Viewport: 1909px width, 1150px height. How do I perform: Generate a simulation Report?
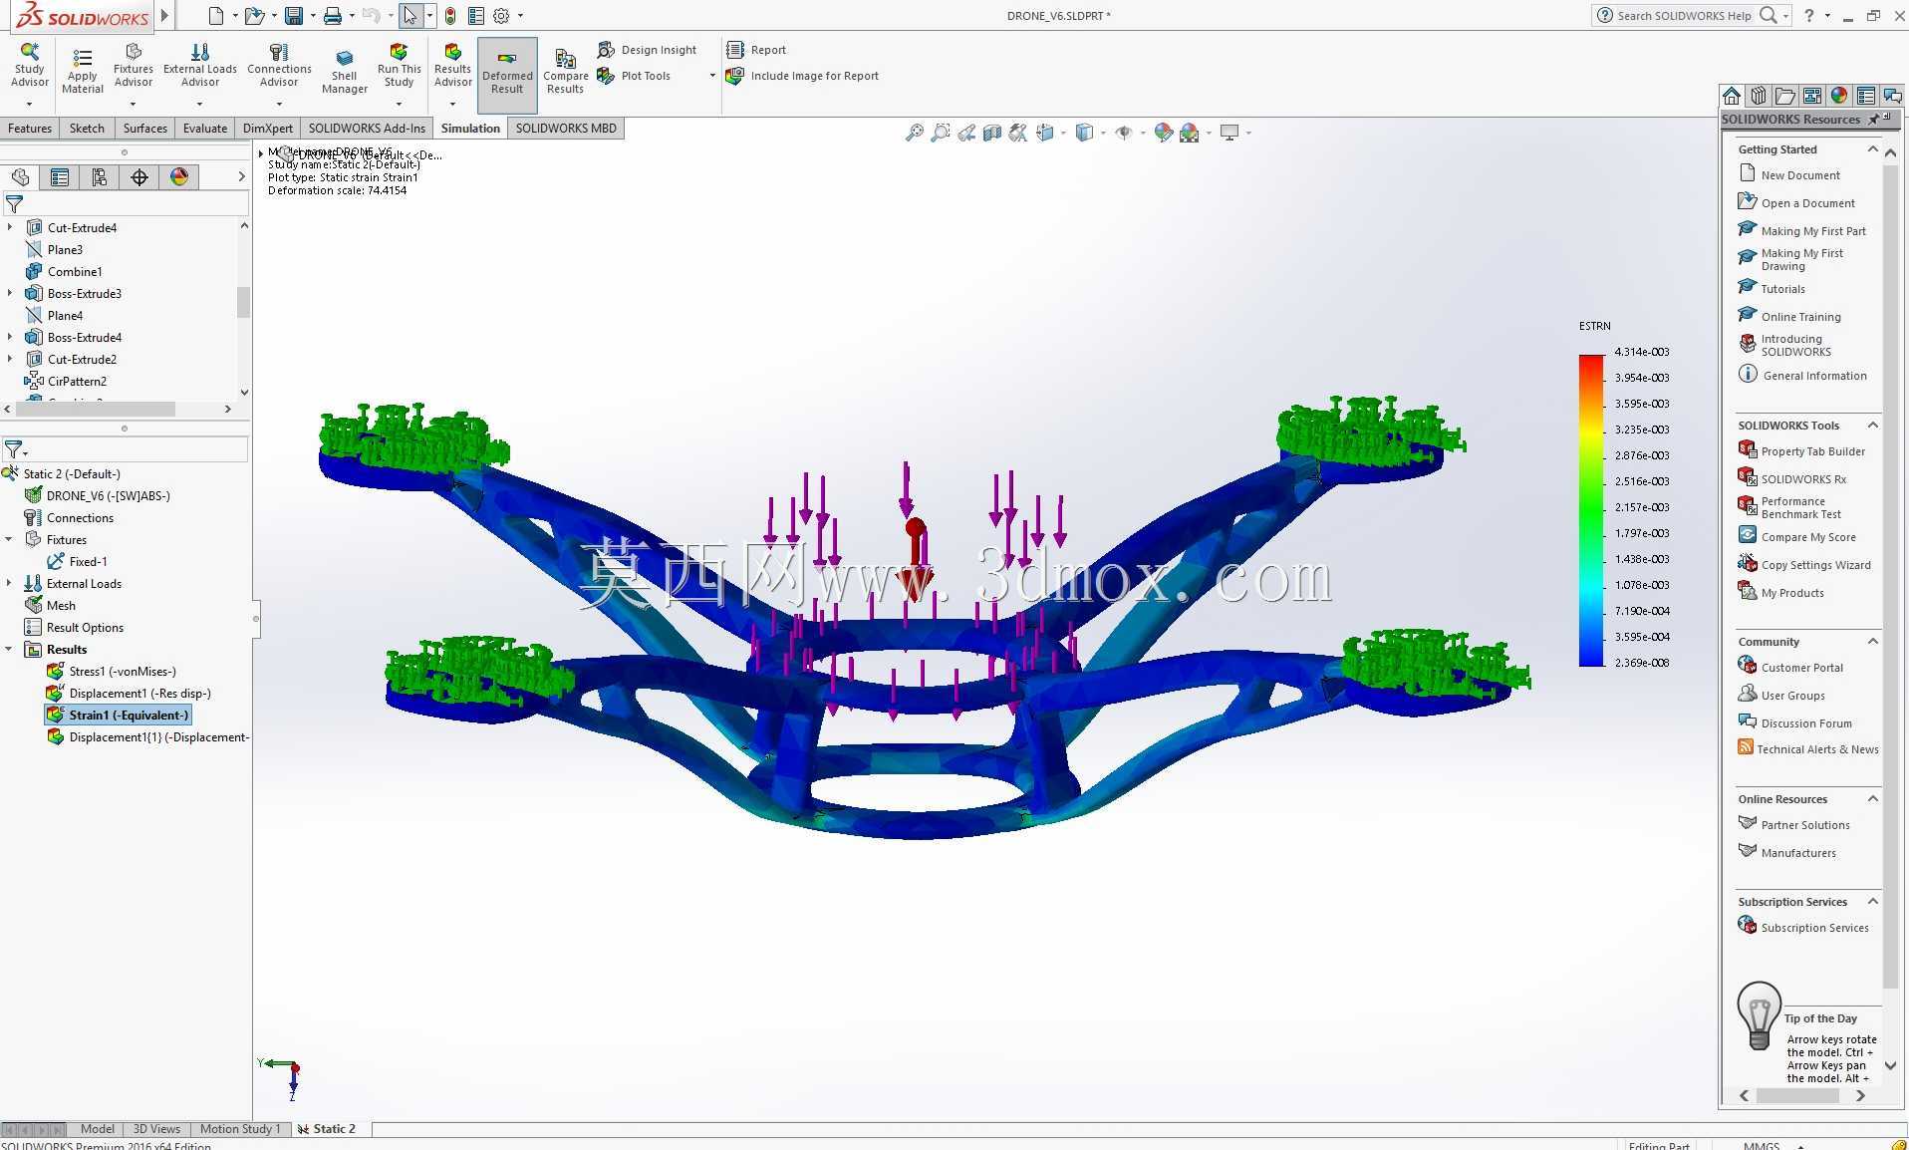(x=756, y=50)
